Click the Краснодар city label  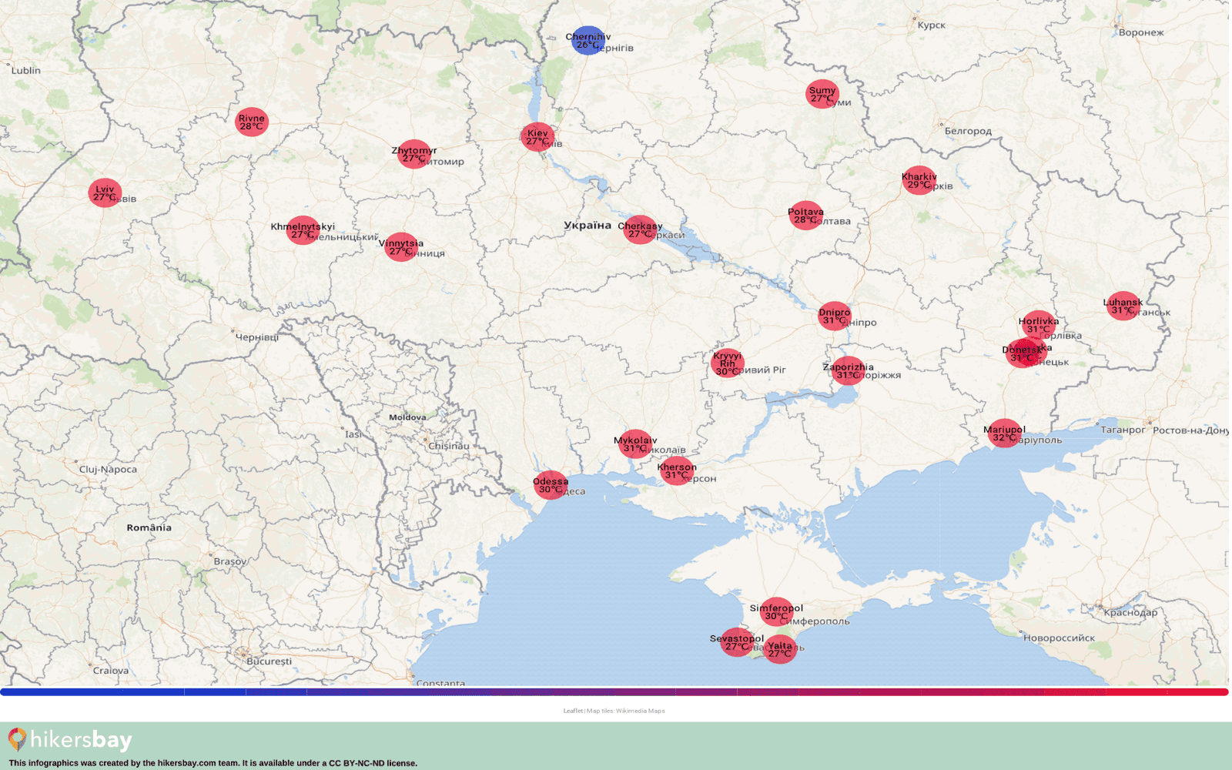(1130, 613)
